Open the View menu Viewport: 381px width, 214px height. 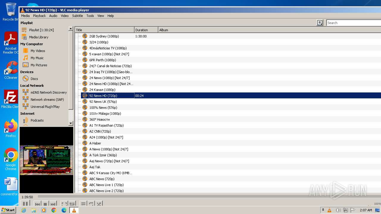pyautogui.click(x=101, y=16)
